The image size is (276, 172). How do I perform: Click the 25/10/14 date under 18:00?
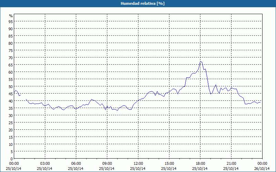tap(200, 169)
